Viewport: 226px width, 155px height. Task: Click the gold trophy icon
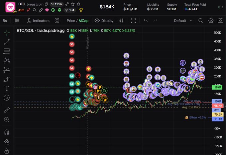(x=81, y=10)
